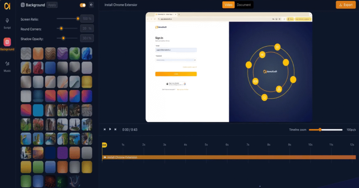359x188 pixels.
Task: Skip to the start of video
Action: [104, 129]
